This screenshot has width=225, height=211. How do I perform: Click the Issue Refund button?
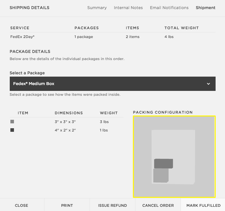112,205
